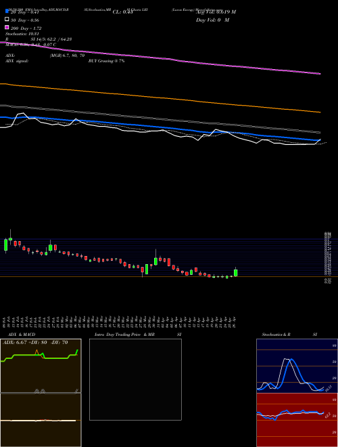
Task: Click the red RSI sub-panel blue line
Action: pos(290,413)
